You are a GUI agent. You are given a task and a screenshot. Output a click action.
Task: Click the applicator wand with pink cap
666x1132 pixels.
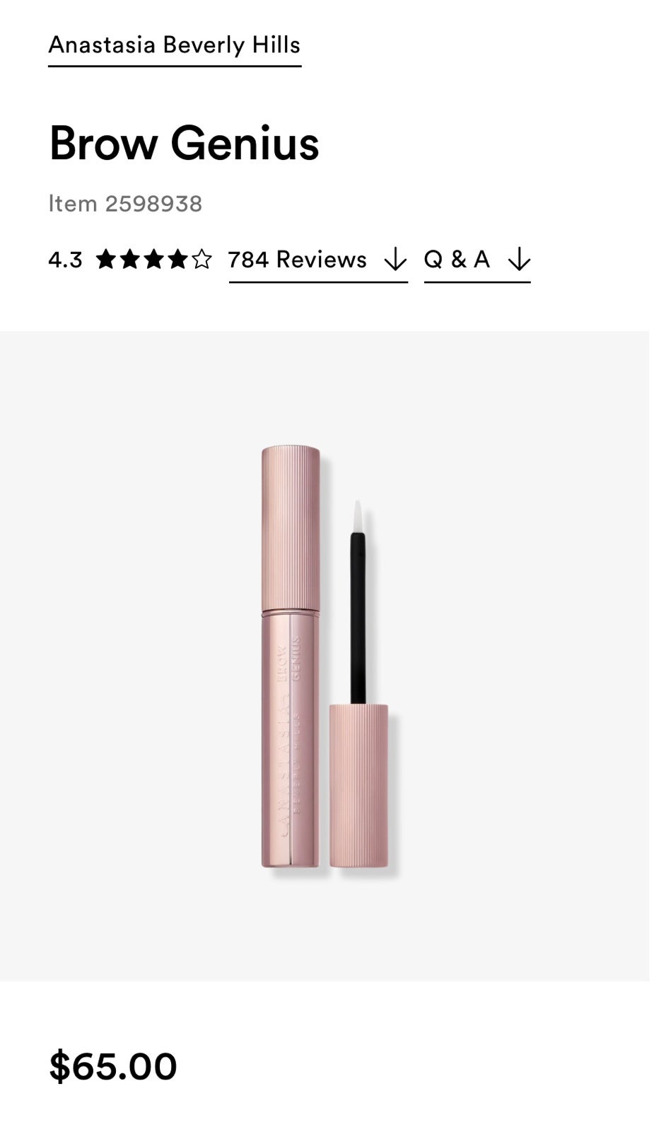point(358,683)
